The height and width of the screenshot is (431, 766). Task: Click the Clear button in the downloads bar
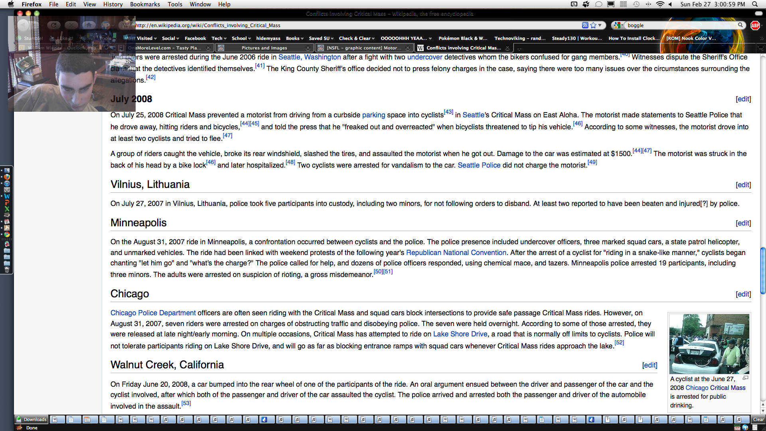click(758, 419)
